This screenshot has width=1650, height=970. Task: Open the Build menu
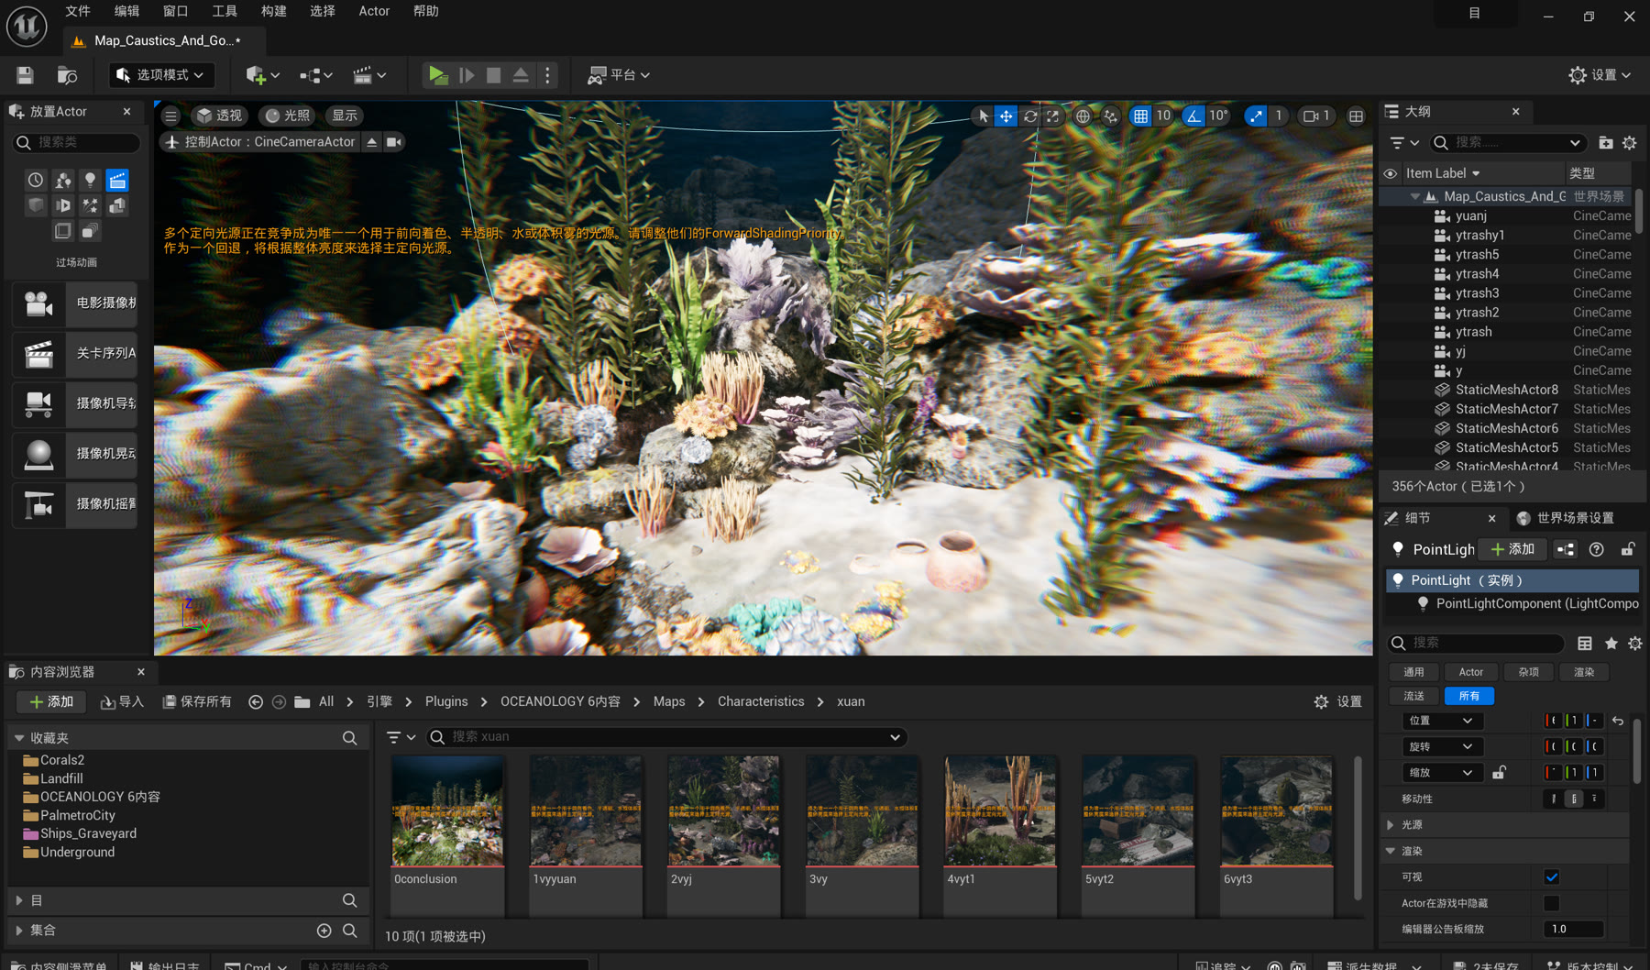click(273, 11)
